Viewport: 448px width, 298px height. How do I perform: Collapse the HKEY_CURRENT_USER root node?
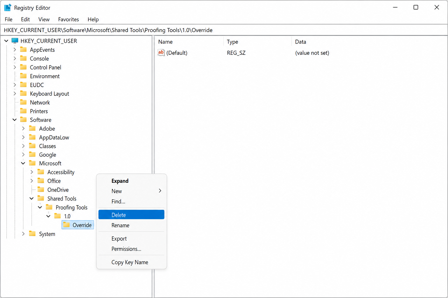[x=6, y=41]
